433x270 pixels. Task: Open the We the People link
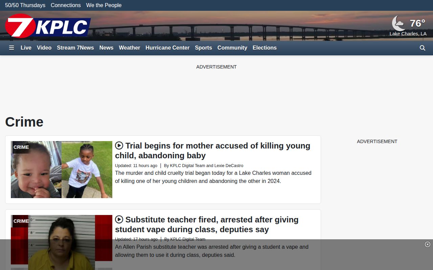(x=104, y=5)
